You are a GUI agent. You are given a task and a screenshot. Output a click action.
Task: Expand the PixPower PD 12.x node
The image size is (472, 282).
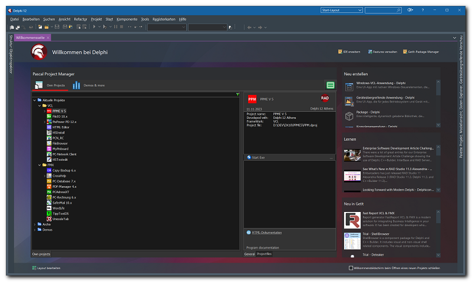[x=45, y=122]
